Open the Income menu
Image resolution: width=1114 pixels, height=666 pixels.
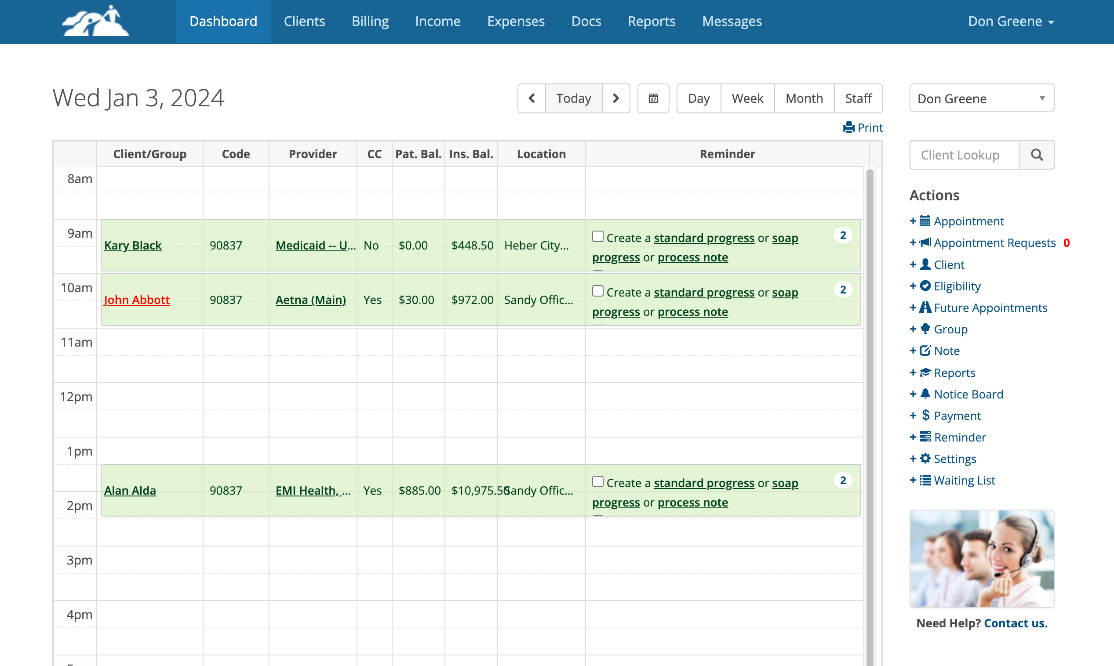point(438,21)
